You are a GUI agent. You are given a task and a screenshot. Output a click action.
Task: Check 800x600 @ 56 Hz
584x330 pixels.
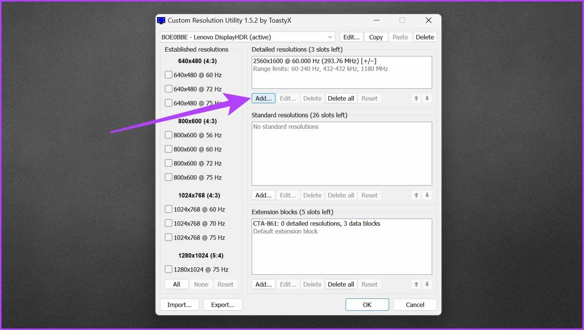[x=168, y=135]
